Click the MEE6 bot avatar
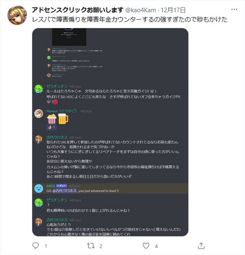 click(39, 188)
